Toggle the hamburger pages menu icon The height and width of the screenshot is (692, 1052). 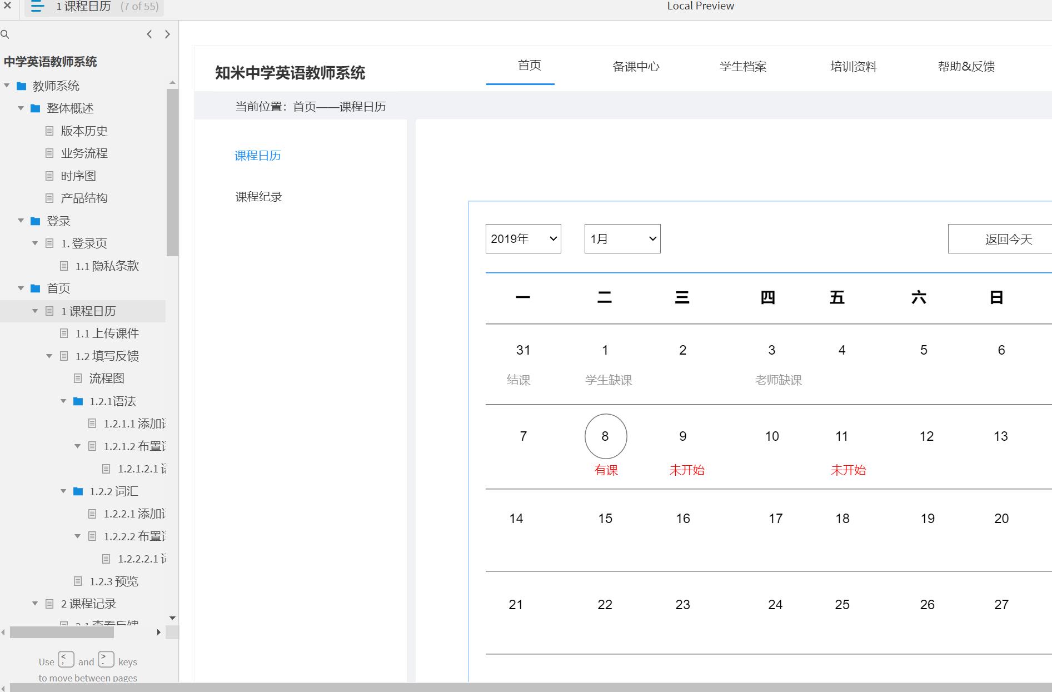37,7
